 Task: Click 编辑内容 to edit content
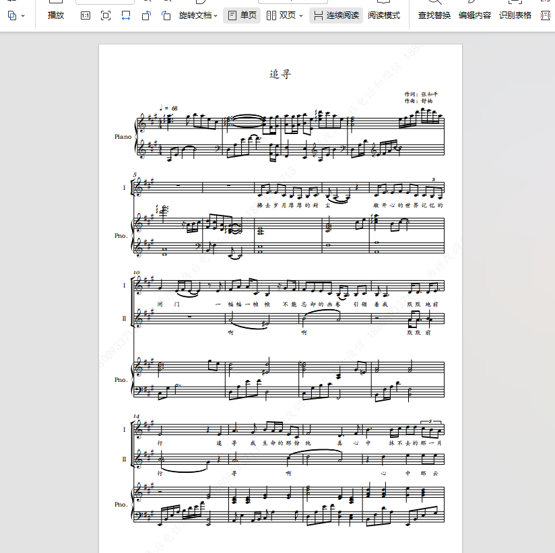click(475, 15)
